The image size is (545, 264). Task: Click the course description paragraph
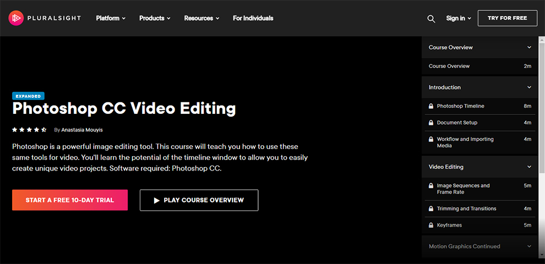tap(160, 157)
